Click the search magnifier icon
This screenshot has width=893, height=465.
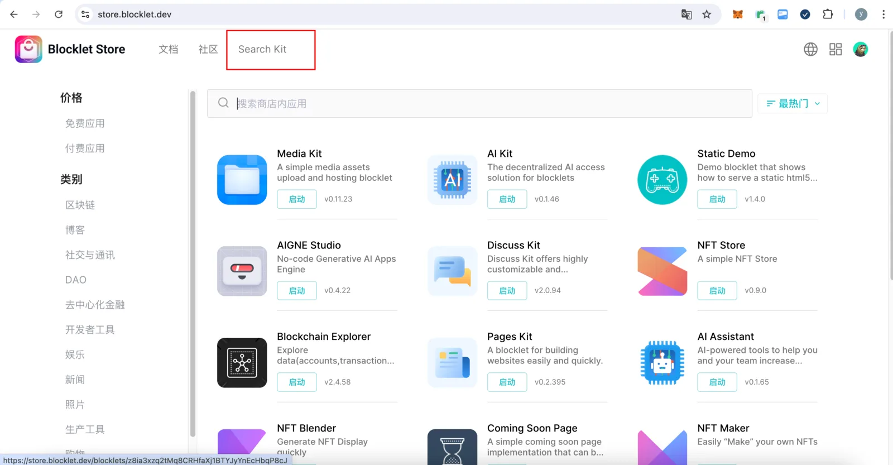pyautogui.click(x=223, y=103)
